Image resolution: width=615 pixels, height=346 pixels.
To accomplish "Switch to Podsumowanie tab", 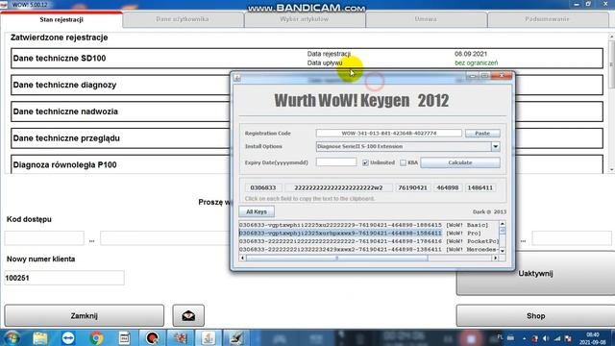I will pyautogui.click(x=548, y=19).
